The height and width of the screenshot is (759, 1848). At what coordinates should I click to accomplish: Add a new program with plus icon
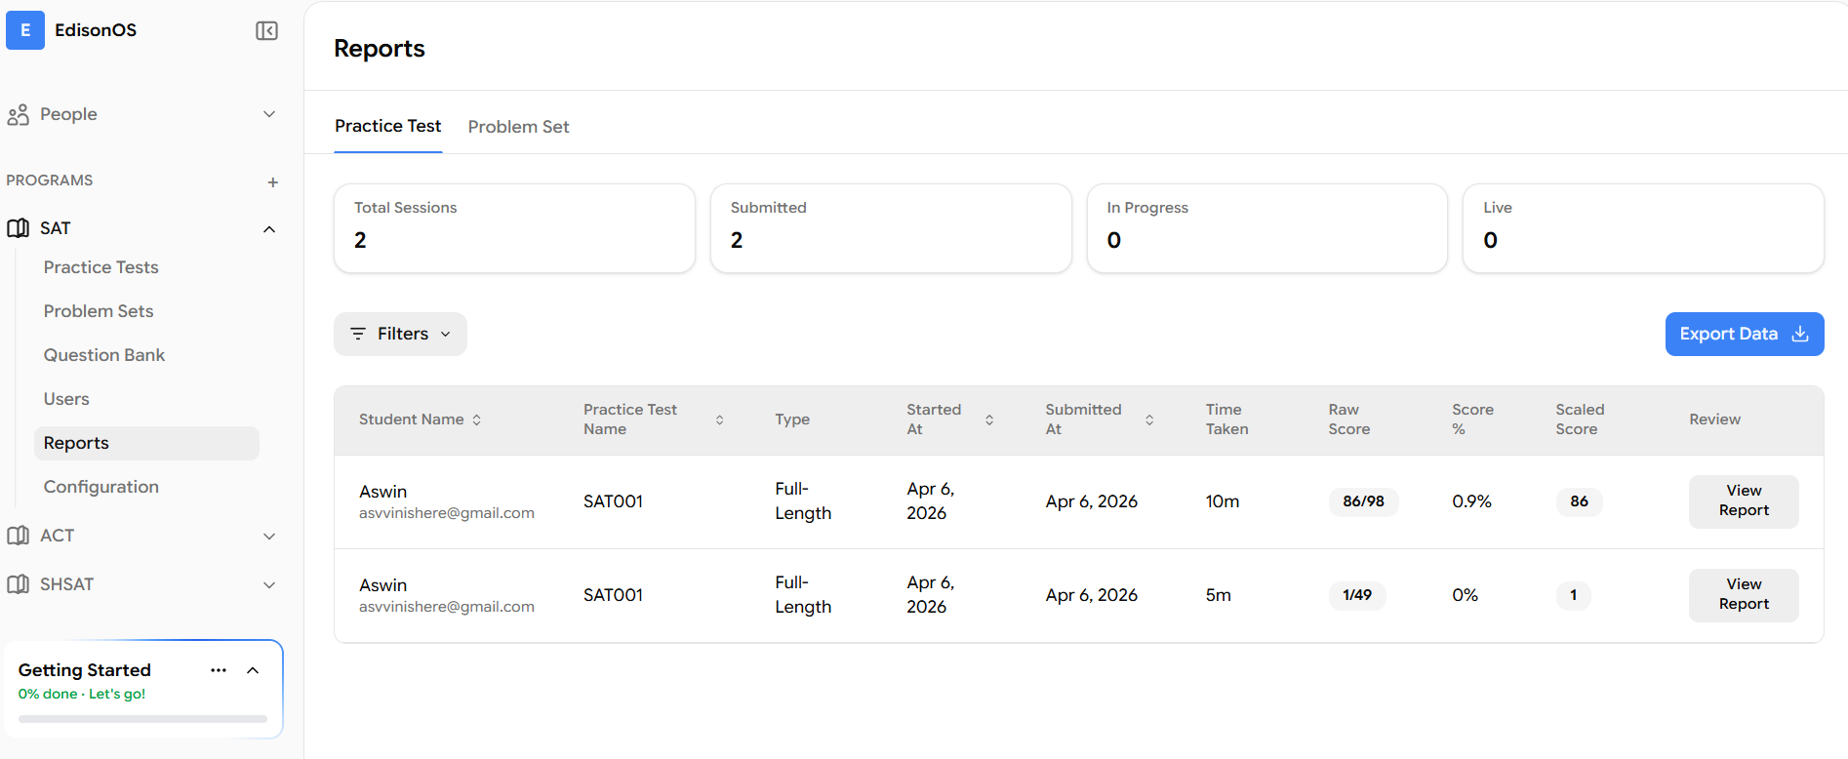pyautogui.click(x=272, y=182)
